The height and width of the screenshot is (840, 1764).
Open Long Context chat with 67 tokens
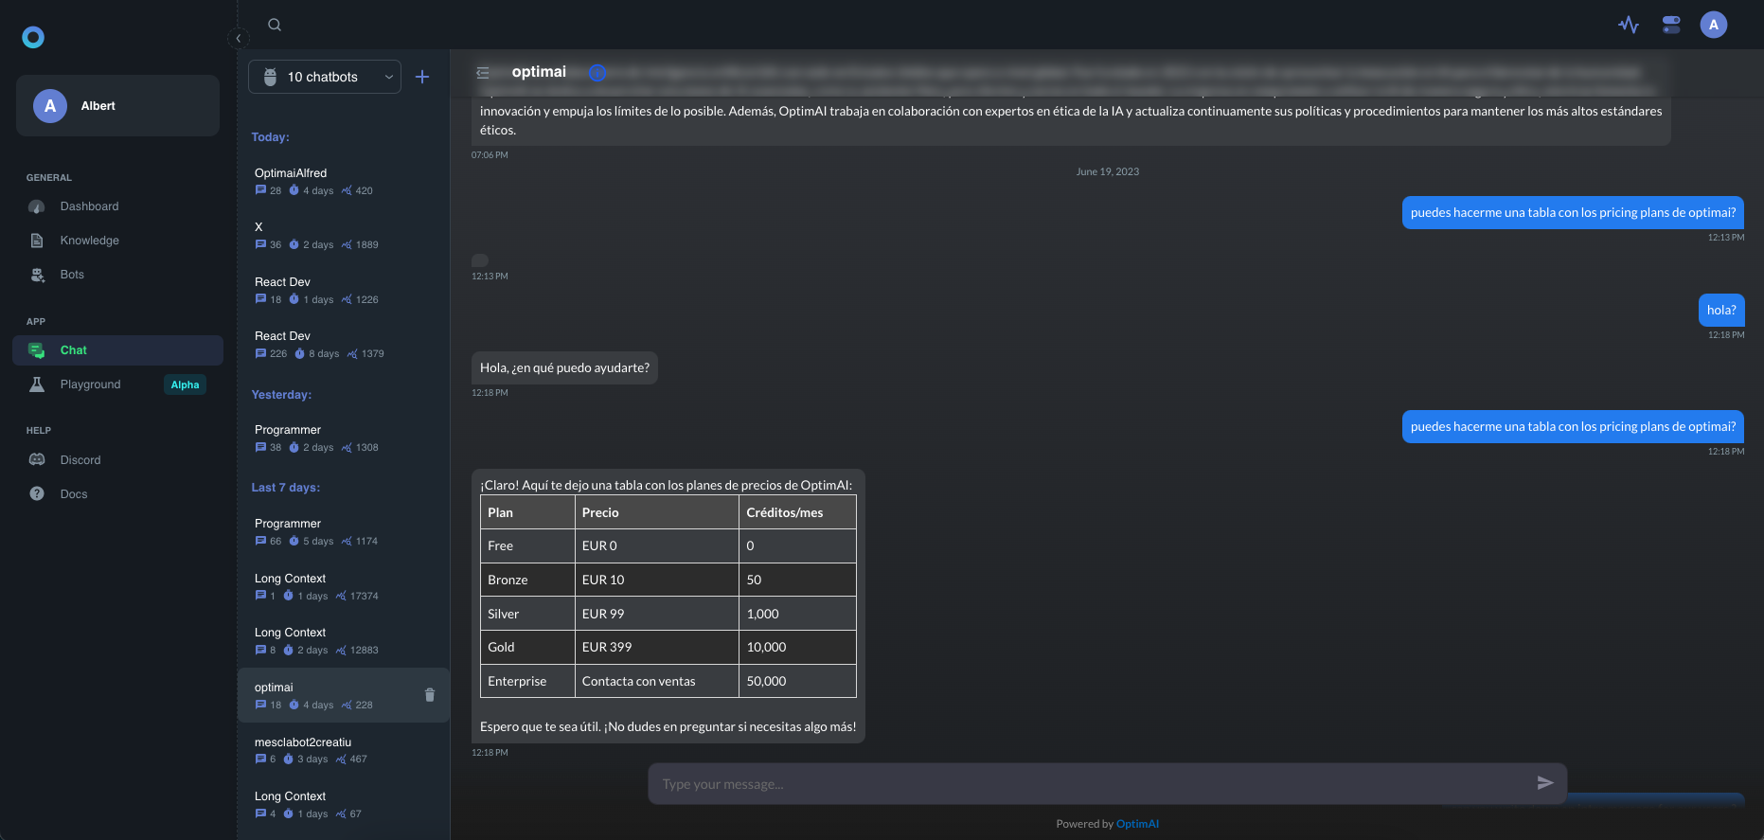(x=343, y=804)
